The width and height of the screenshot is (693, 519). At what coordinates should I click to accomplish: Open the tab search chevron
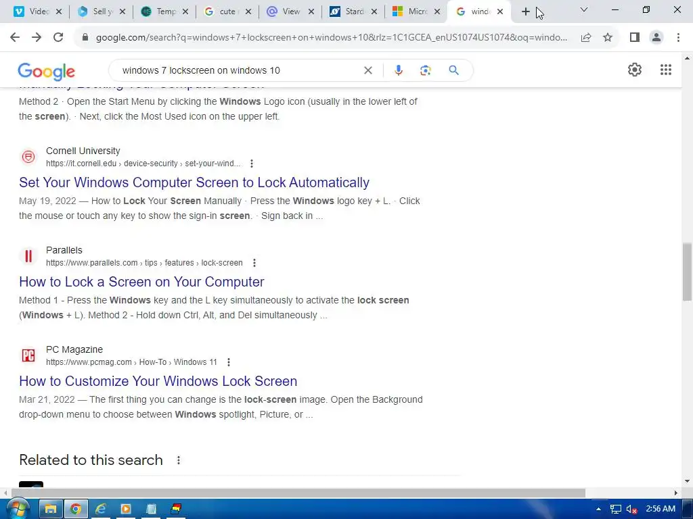(x=584, y=9)
